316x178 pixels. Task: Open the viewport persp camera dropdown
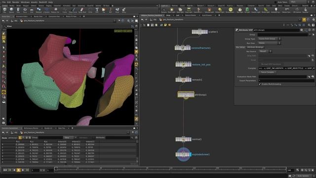[x=118, y=31]
